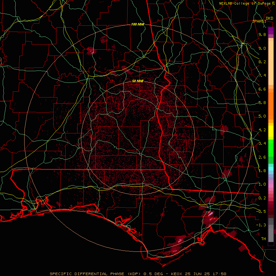The height and width of the screenshot is (276, 276).
Task: Click the 2.6 scale value
Action: click(x=262, y=157)
